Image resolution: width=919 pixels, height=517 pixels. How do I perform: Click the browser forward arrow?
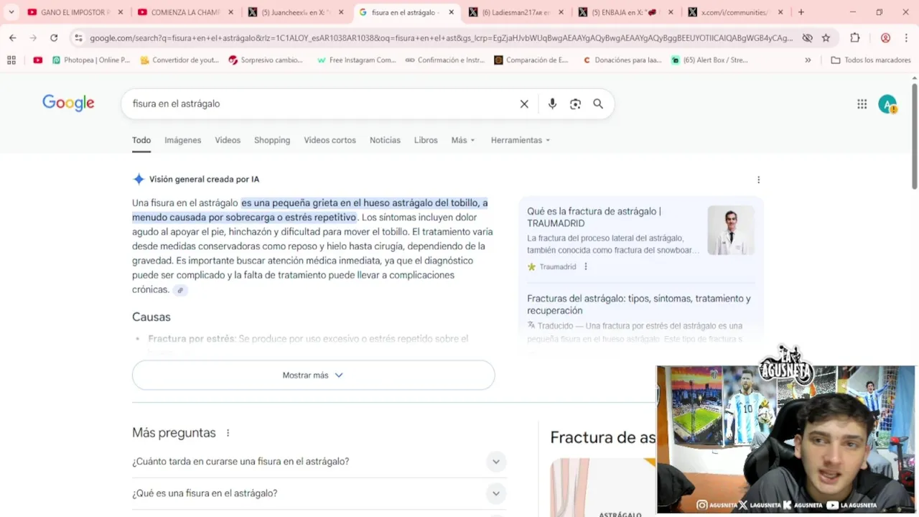pyautogui.click(x=33, y=38)
